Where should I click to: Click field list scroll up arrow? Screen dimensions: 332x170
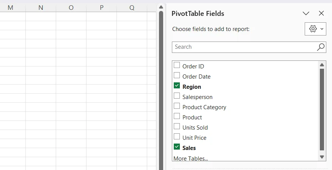point(322,65)
